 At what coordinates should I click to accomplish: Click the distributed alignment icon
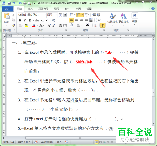click(91, 20)
